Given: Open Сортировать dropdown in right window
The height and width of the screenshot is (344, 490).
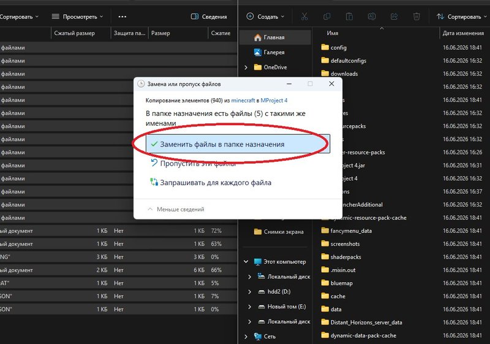Looking at the screenshot, I should pyautogui.click(x=462, y=17).
